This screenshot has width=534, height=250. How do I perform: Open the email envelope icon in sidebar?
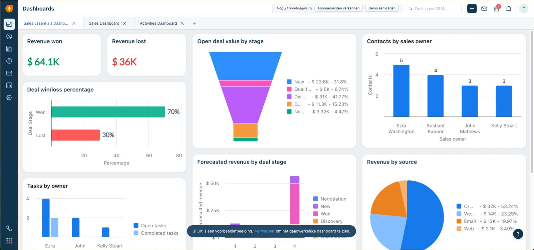(9, 73)
